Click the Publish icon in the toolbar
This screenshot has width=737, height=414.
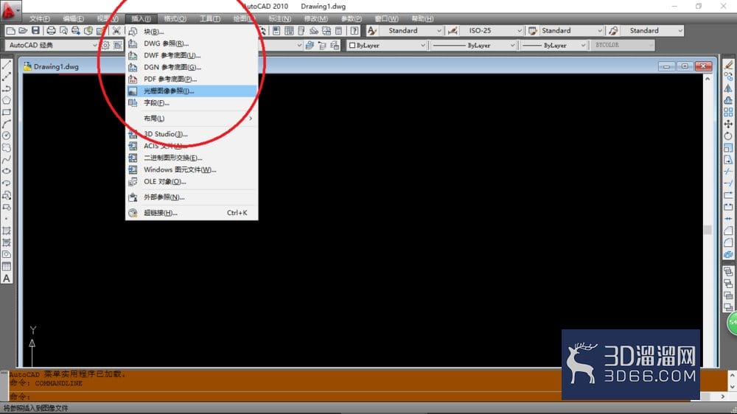click(x=76, y=31)
